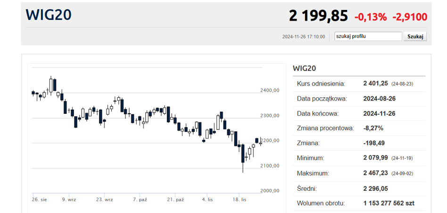
Task: Select the Maksimum value 2 467,23
Action: point(375,173)
